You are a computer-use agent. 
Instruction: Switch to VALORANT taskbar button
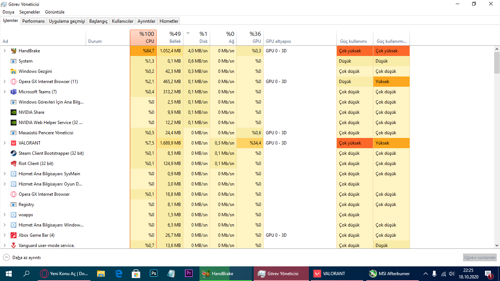[336, 273]
